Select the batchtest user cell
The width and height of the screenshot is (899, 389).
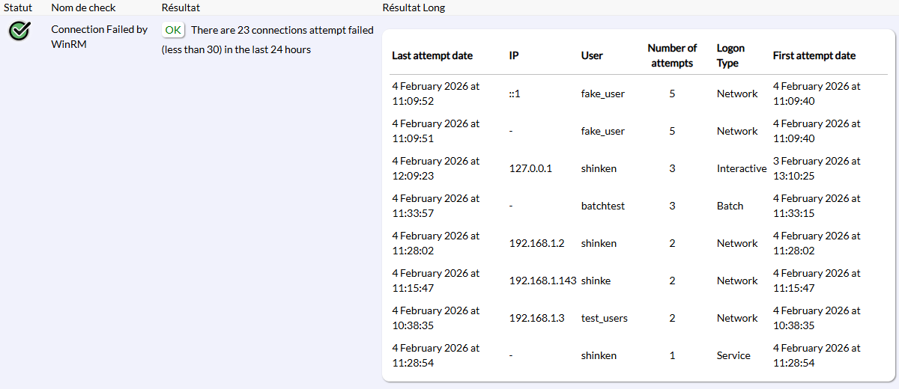point(603,206)
